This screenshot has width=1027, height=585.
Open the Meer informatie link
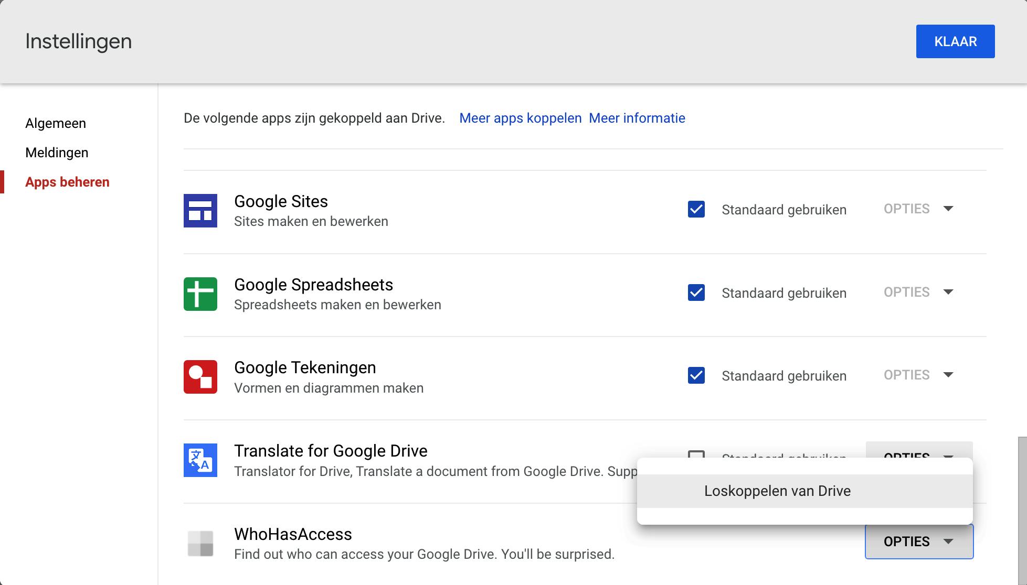(637, 118)
